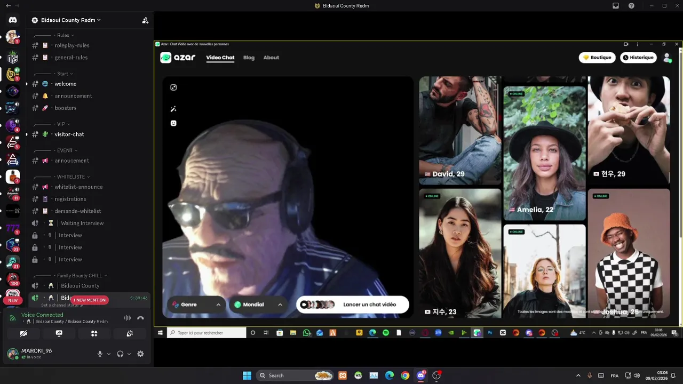Open the face filter emoji icon
Screen dimensions: 683x384
point(173,123)
